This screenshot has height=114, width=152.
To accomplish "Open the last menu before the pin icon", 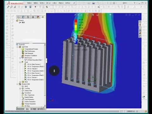I will [68, 3].
